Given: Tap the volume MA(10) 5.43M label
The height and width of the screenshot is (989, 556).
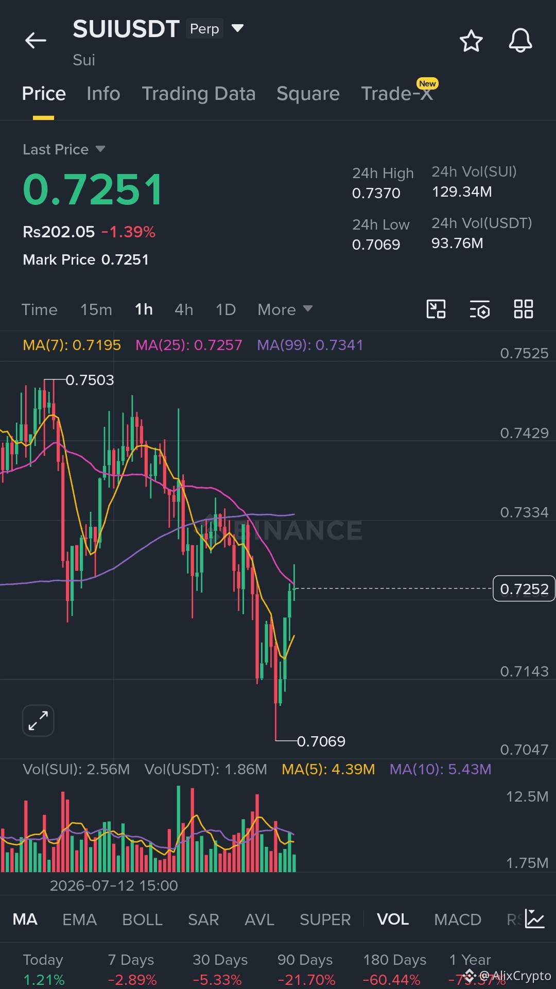Looking at the screenshot, I should click(x=440, y=769).
